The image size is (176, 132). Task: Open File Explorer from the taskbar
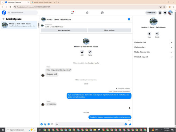click(95, 130)
